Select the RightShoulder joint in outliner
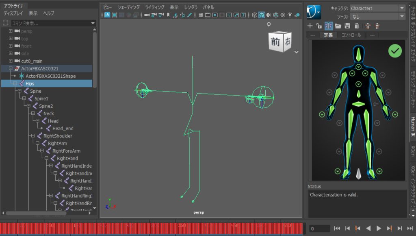The image size is (416, 236). point(57,136)
